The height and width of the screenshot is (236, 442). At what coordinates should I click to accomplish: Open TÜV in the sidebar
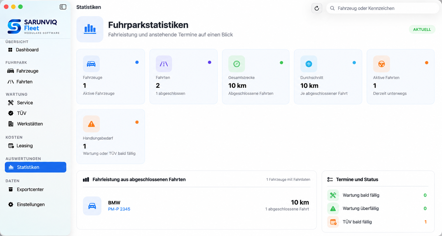coord(36,113)
